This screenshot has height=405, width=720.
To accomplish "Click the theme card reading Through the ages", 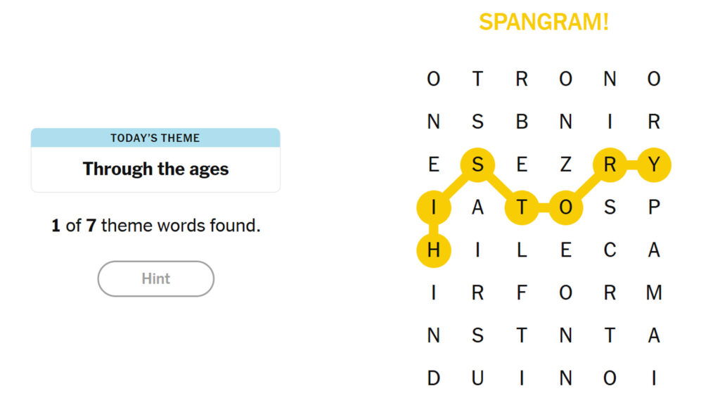I will point(155,169).
